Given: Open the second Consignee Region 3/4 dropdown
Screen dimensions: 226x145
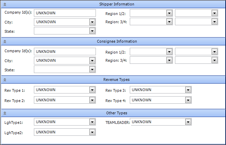Looking at the screenshot, I should coord(214,60).
